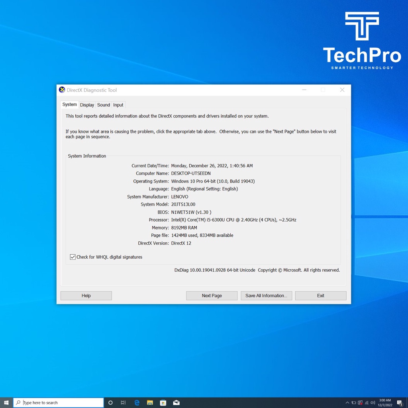This screenshot has width=408, height=408.
Task: Open Task View on the taskbar
Action: click(x=124, y=402)
